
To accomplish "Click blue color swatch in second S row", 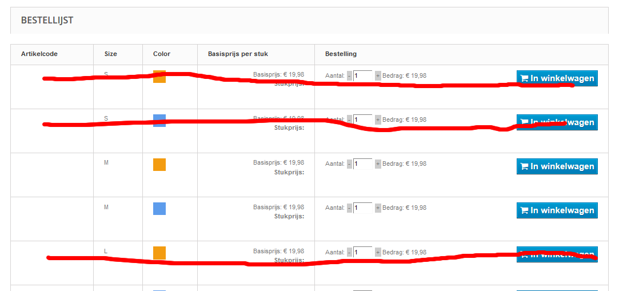I will click(159, 120).
